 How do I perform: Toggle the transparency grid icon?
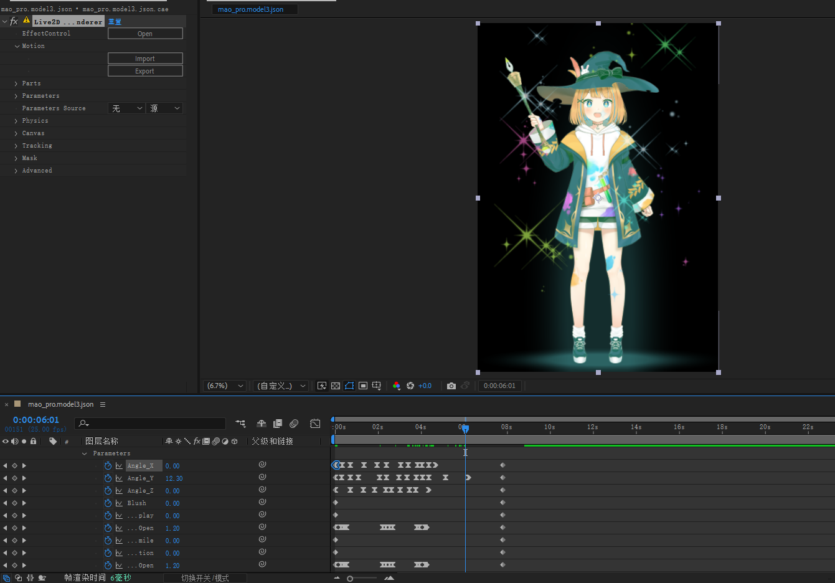[336, 386]
